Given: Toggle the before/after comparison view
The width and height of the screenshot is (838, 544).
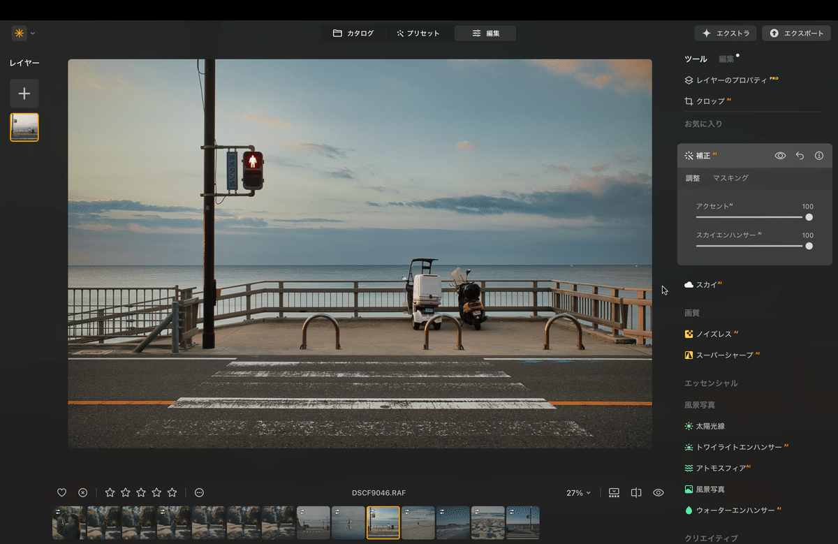Looking at the screenshot, I should [635, 492].
